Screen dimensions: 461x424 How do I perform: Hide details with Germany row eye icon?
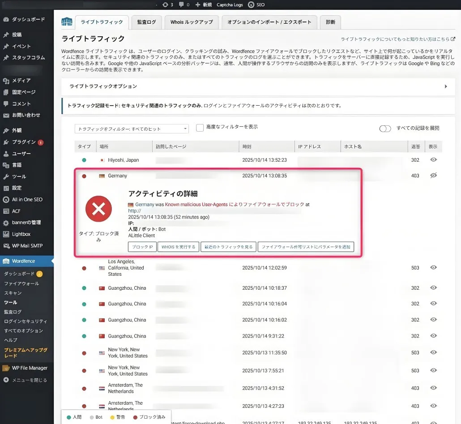tap(433, 176)
